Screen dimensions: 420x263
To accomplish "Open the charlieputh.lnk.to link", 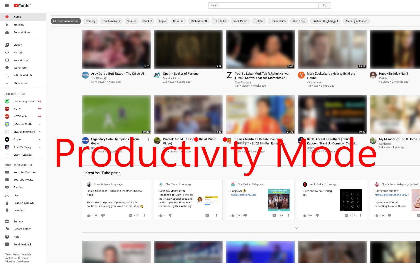I will [x=391, y=195].
